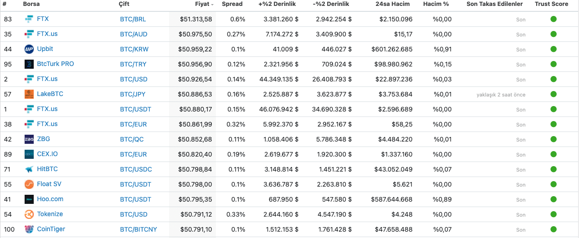Click the Upbit exchange logo icon
Screen dimensions: 580x238
[29, 49]
